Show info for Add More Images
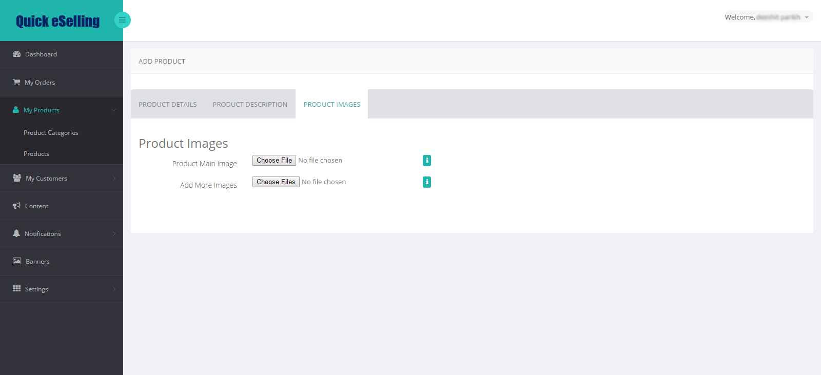The image size is (821, 375). [427, 182]
